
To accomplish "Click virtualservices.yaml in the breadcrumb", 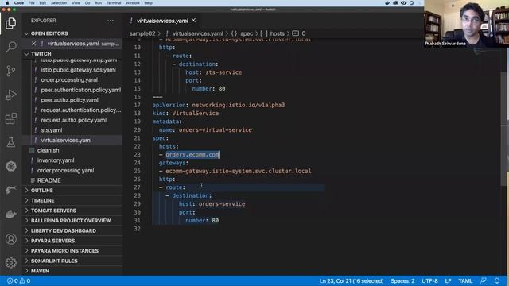I will click(x=198, y=33).
